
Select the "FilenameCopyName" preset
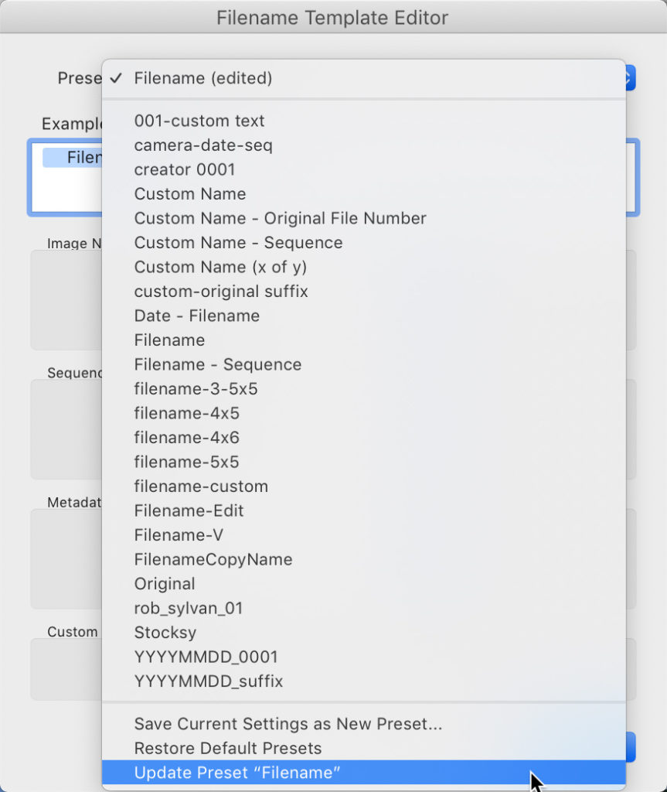point(213,559)
